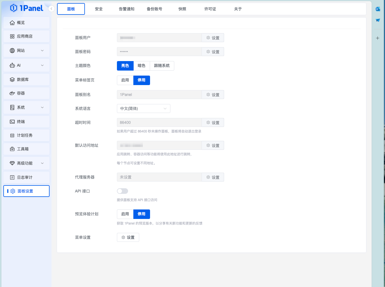
Task: Open Outlook icon in right sidebar
Action: (x=378, y=9)
